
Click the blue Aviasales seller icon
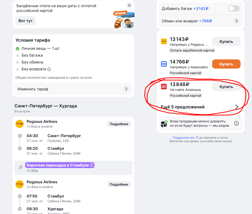pos(164,64)
